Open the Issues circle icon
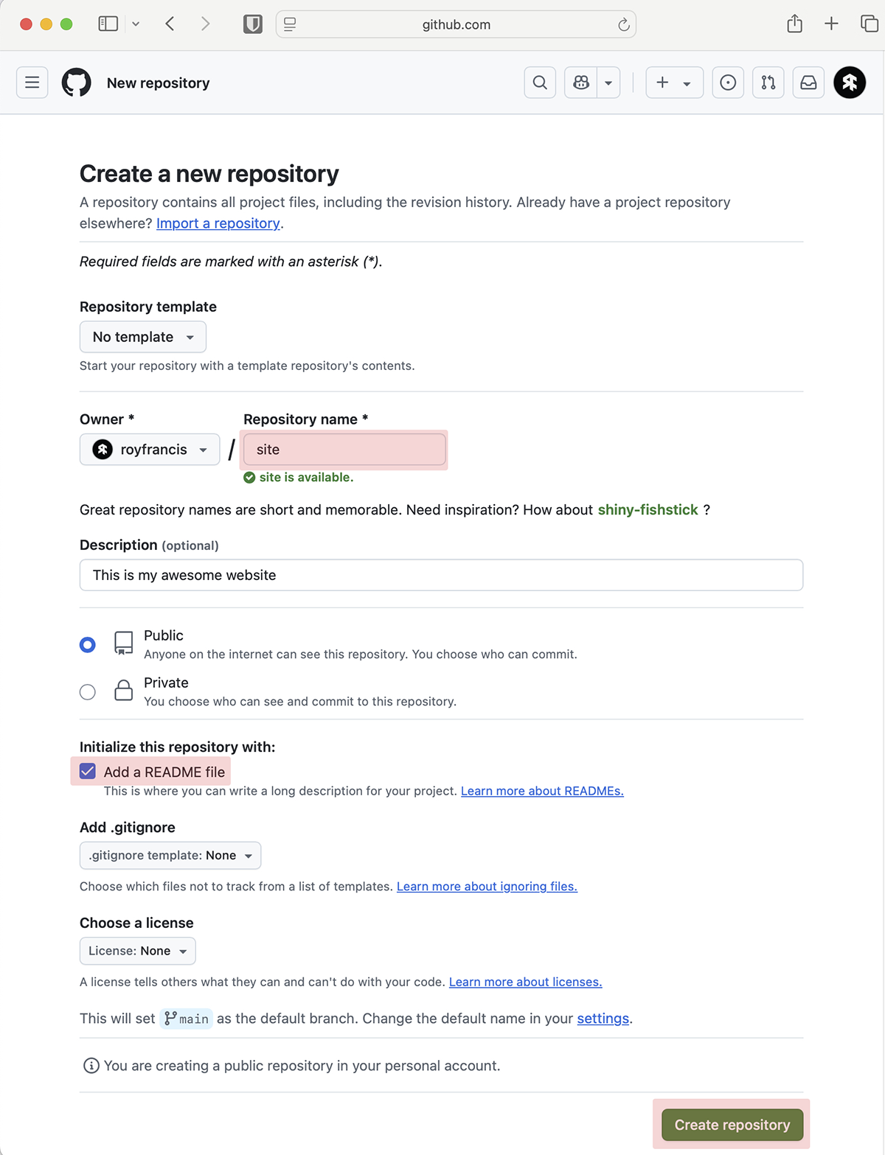 click(728, 83)
